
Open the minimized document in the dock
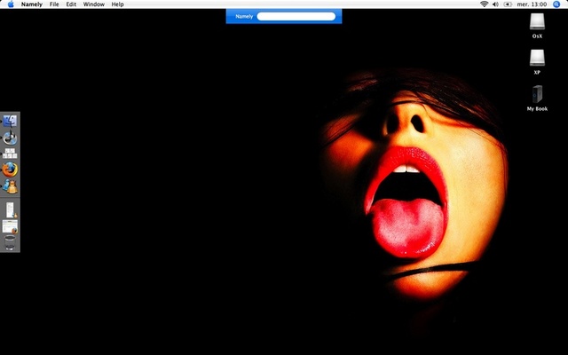10,210
